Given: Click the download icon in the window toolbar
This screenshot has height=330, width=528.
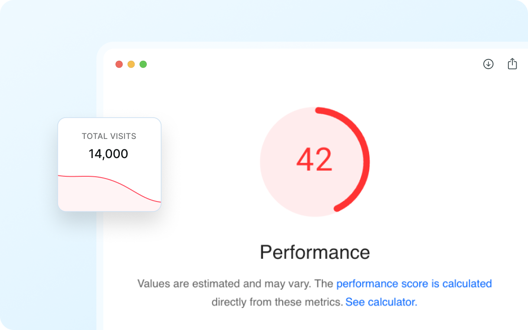Looking at the screenshot, I should [x=488, y=64].
